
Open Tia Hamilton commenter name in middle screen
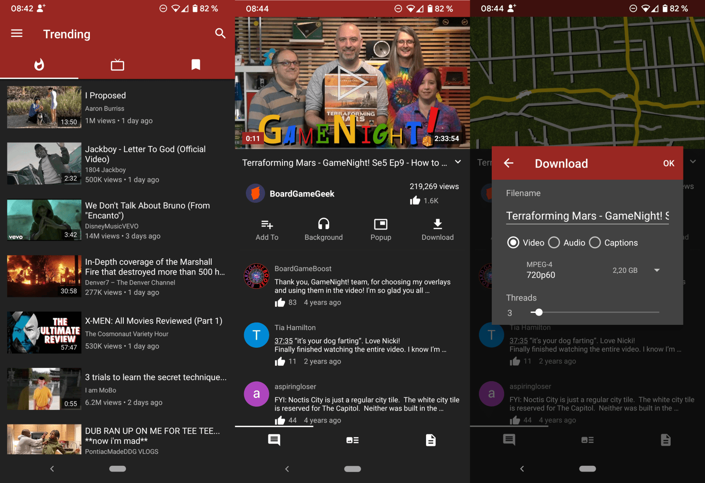coord(295,327)
